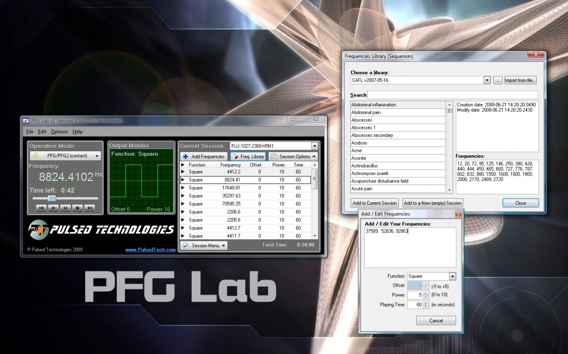The image size is (568, 354).
Task: Click the library Search input field
Action: pyautogui.click(x=453, y=95)
